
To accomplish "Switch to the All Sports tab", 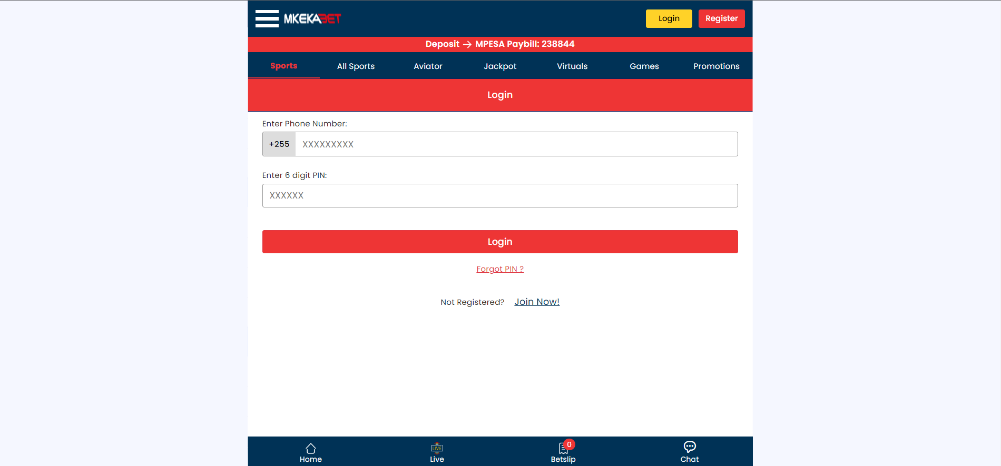I will click(x=356, y=66).
